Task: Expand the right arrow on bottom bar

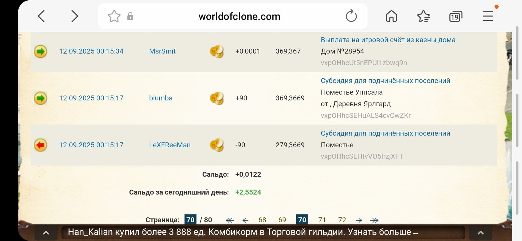Action: coord(480,233)
